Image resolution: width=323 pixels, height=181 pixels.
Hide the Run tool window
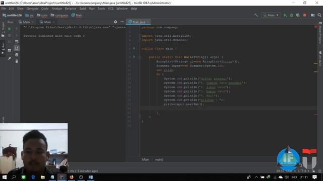click(x=122, y=22)
